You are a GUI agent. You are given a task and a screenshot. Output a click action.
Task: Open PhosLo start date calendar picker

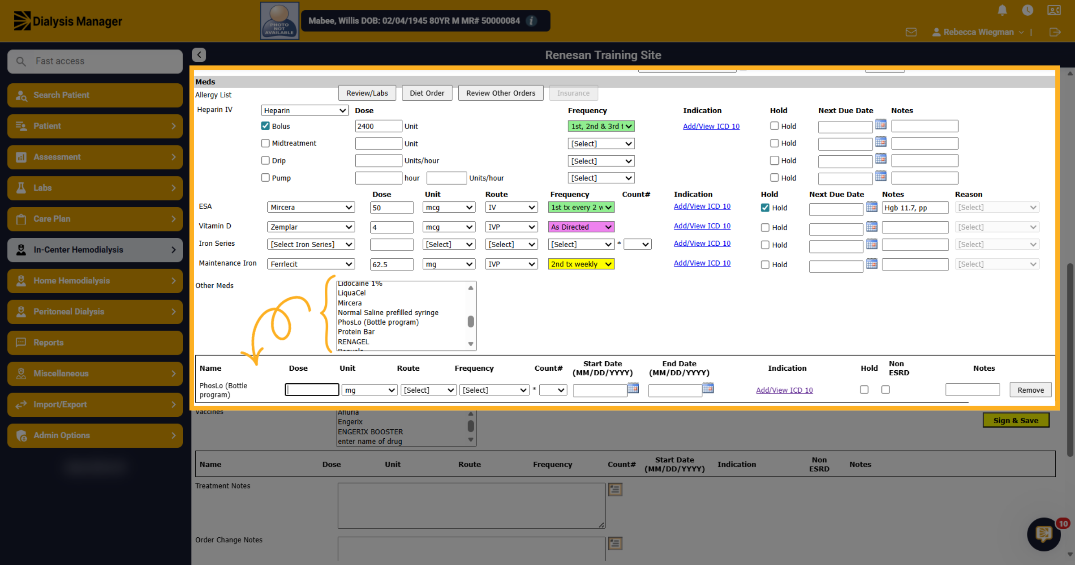(633, 388)
